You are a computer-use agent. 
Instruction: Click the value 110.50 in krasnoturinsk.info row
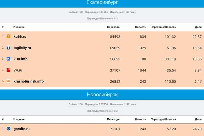pos(170,82)
